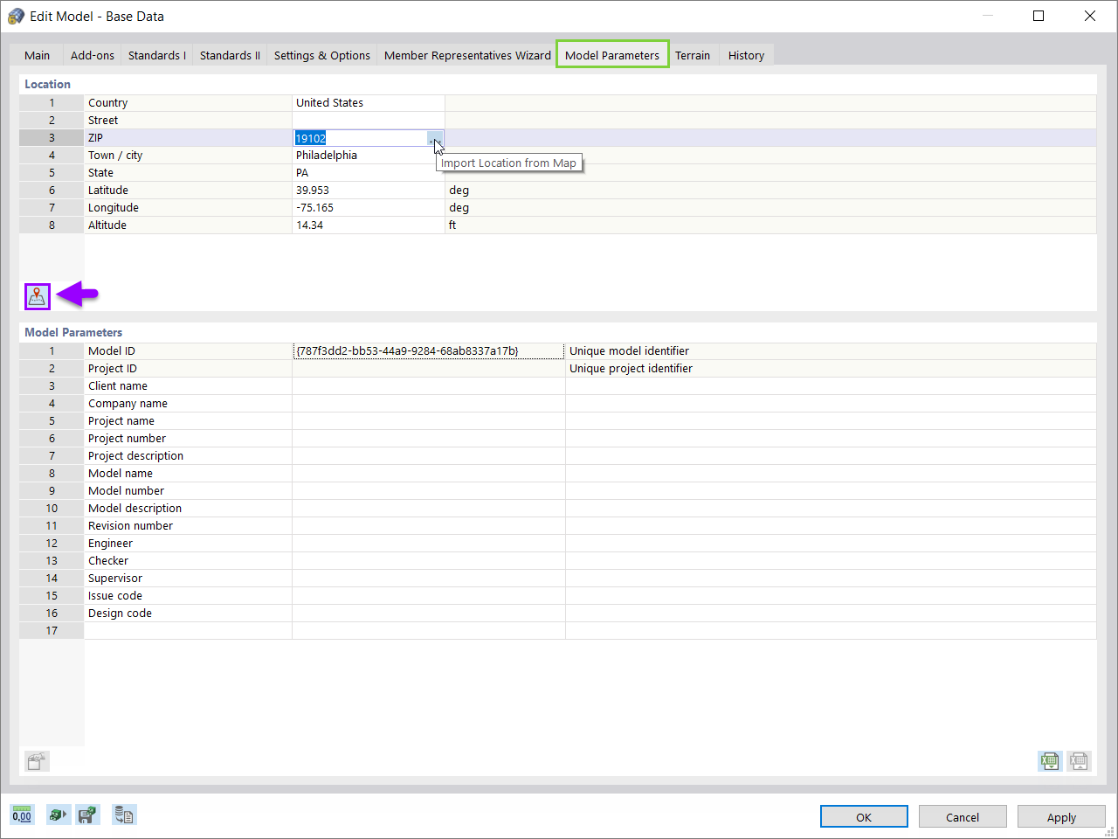The width and height of the screenshot is (1118, 839).
Task: Click the Altitude unit ft cell
Action: pos(770,225)
